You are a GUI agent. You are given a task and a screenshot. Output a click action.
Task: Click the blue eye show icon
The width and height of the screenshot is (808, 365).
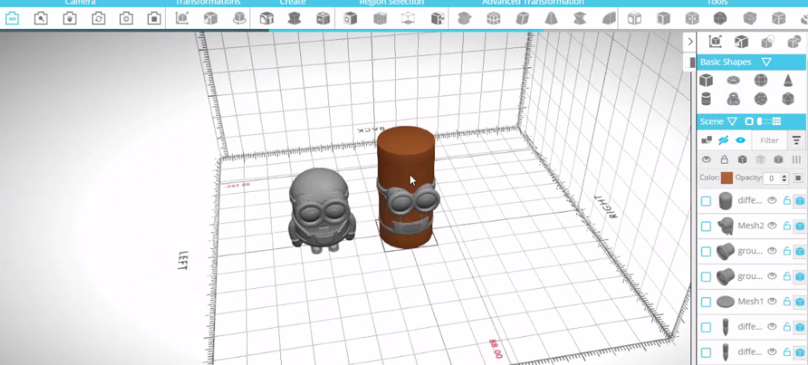tap(741, 140)
